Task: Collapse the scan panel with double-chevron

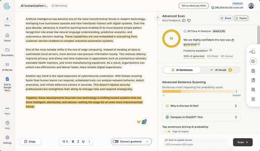Action: point(158,17)
